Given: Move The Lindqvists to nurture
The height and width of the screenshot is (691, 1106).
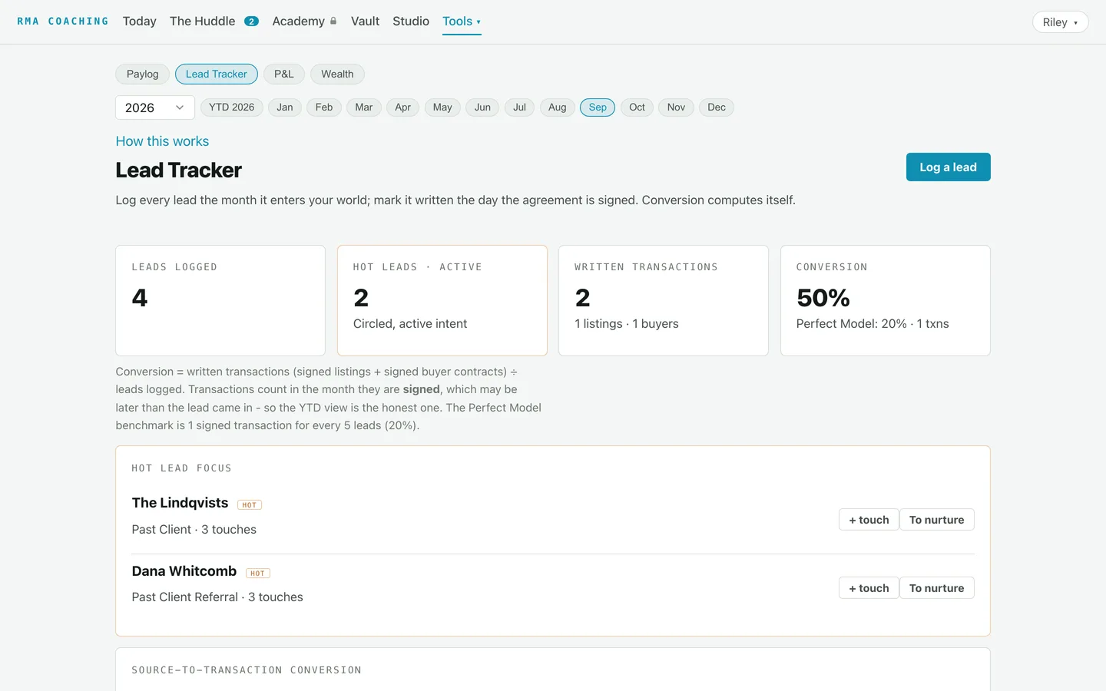Looking at the screenshot, I should (x=936, y=520).
